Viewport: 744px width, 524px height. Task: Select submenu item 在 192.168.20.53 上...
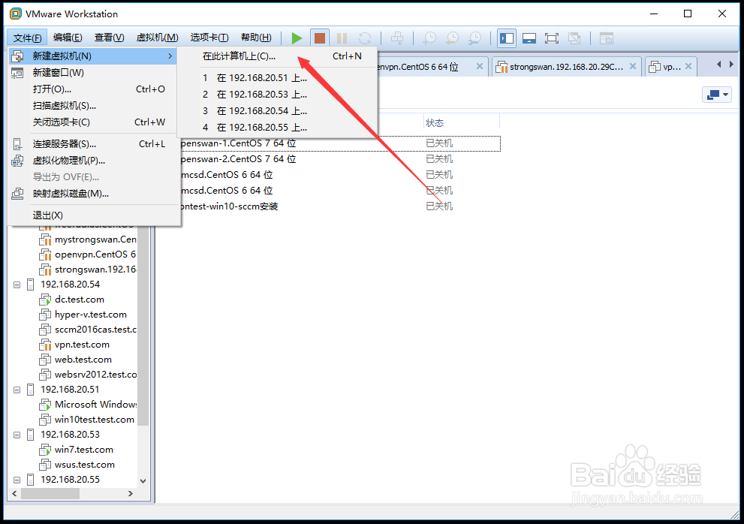click(277, 95)
